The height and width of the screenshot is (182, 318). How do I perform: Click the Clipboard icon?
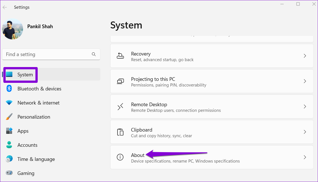click(120, 132)
